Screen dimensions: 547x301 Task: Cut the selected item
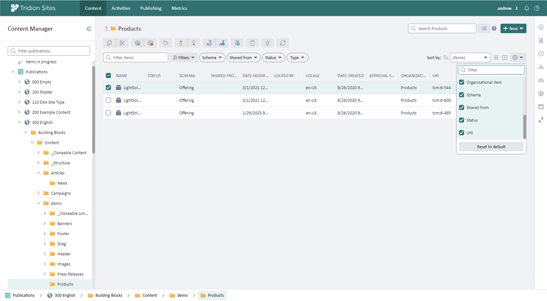click(123, 43)
